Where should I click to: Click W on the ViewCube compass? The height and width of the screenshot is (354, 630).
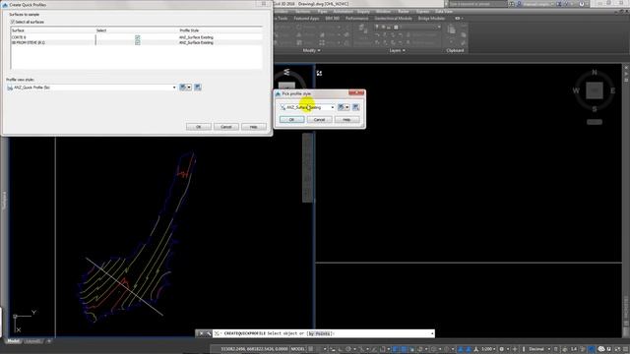(576, 90)
